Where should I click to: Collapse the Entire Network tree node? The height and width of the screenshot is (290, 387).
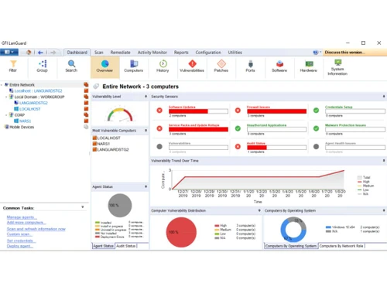[2, 85]
